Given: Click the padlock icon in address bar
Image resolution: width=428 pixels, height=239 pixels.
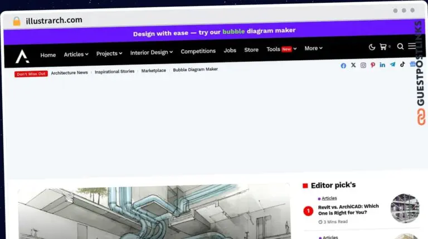Looking at the screenshot, I should pos(17,21).
